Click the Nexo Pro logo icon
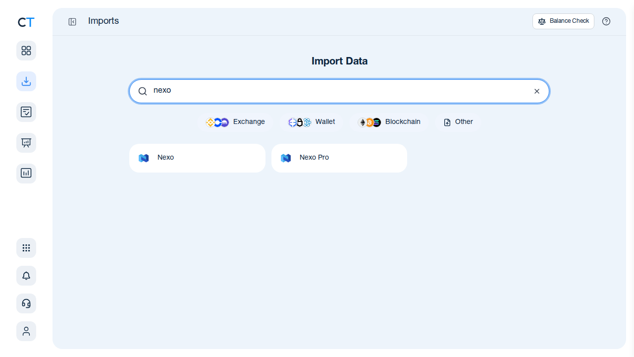 point(286,158)
